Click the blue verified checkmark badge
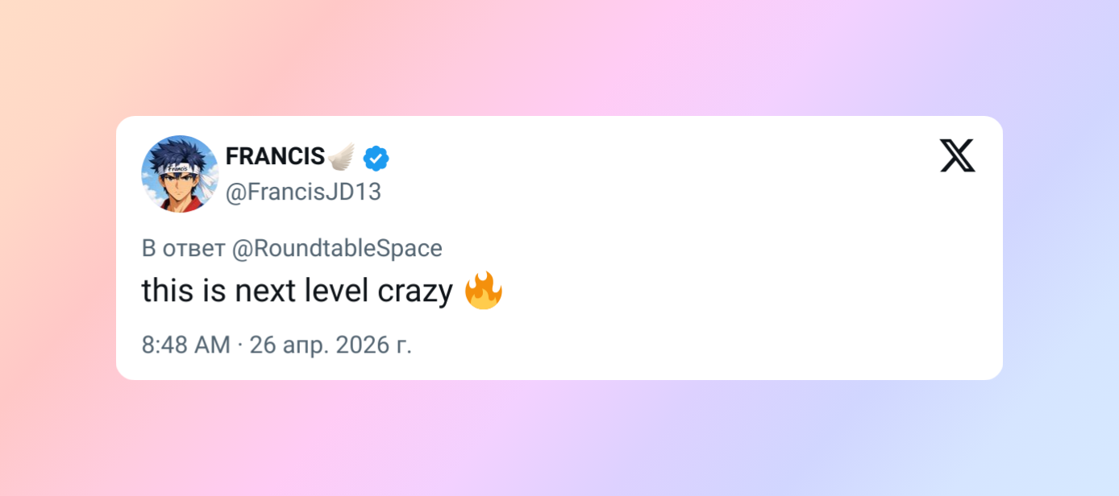 (x=376, y=158)
